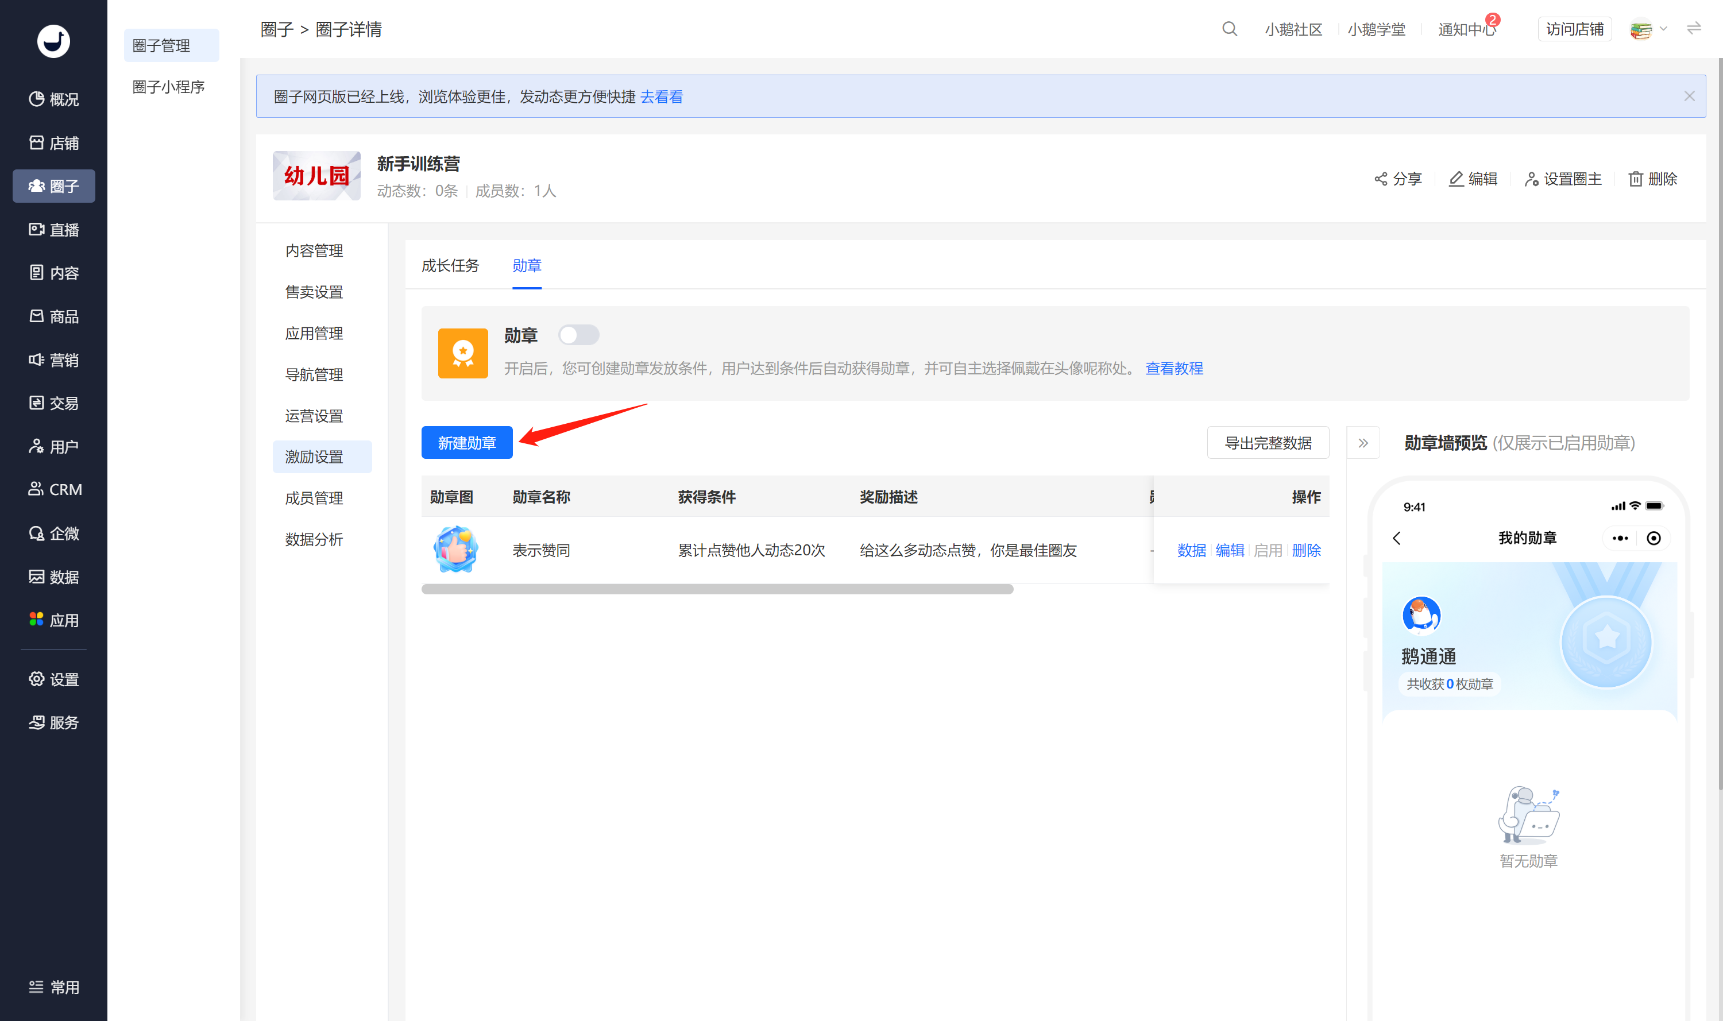Click the swap arrows icon at top right
1723x1021 pixels.
point(1693,28)
